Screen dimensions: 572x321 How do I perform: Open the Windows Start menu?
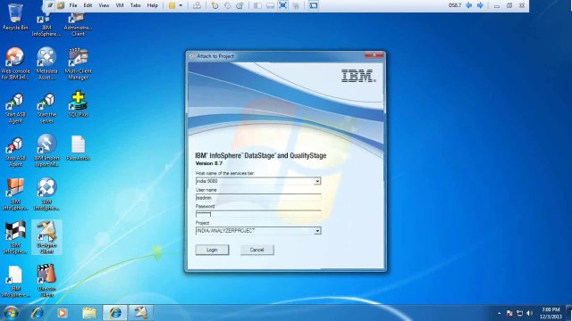[11, 313]
